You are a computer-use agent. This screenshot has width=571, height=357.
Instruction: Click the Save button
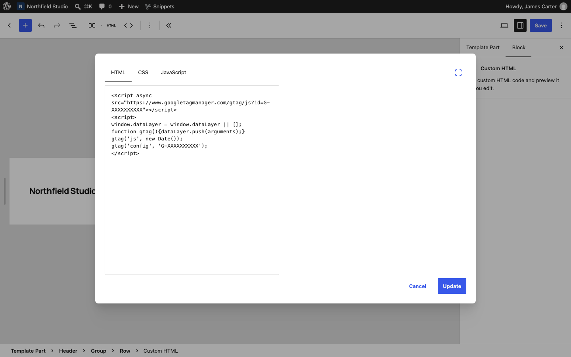(541, 25)
